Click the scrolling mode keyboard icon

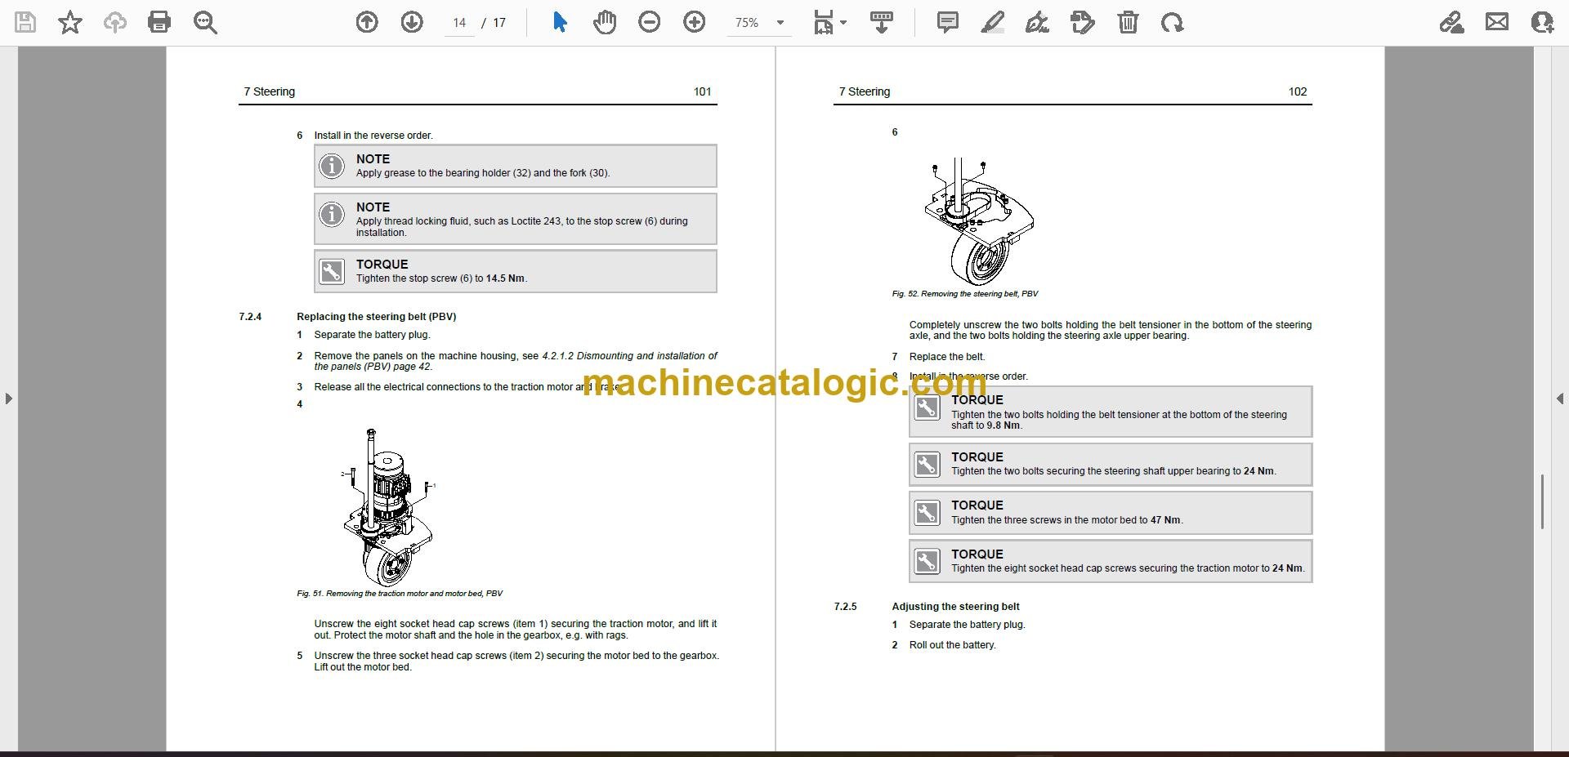(x=882, y=22)
